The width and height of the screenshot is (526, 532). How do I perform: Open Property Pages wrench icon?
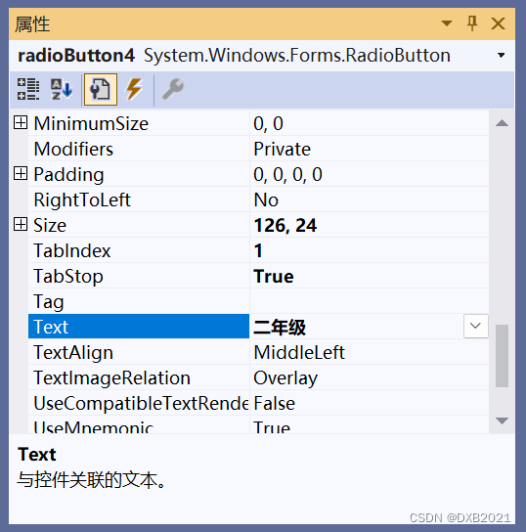tap(173, 89)
